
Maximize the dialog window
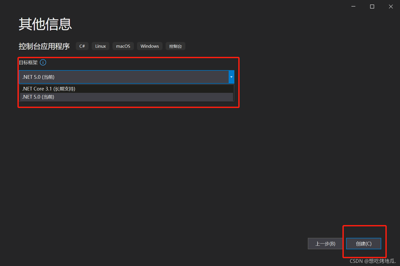tap(372, 7)
